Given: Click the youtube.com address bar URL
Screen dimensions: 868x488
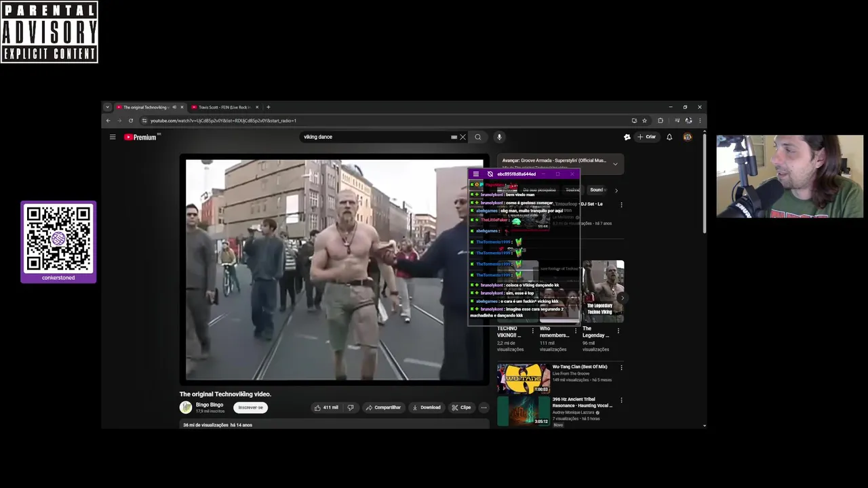Looking at the screenshot, I should (223, 121).
